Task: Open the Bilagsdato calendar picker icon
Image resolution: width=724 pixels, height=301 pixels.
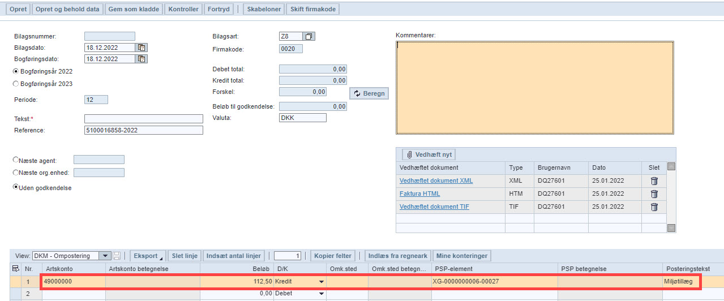Action: tap(142, 48)
